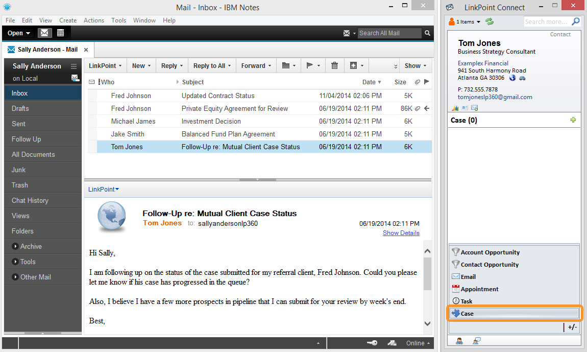
Task: Expand the Archive folder
Action: (15, 246)
